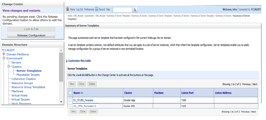The width and height of the screenshot is (266, 120).
Task: Click Domain Structure scrollbar down arrow
Action: click(61, 102)
